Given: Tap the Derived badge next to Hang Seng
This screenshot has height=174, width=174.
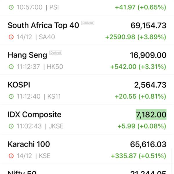Looking at the screenshot, I should pos(56,52).
